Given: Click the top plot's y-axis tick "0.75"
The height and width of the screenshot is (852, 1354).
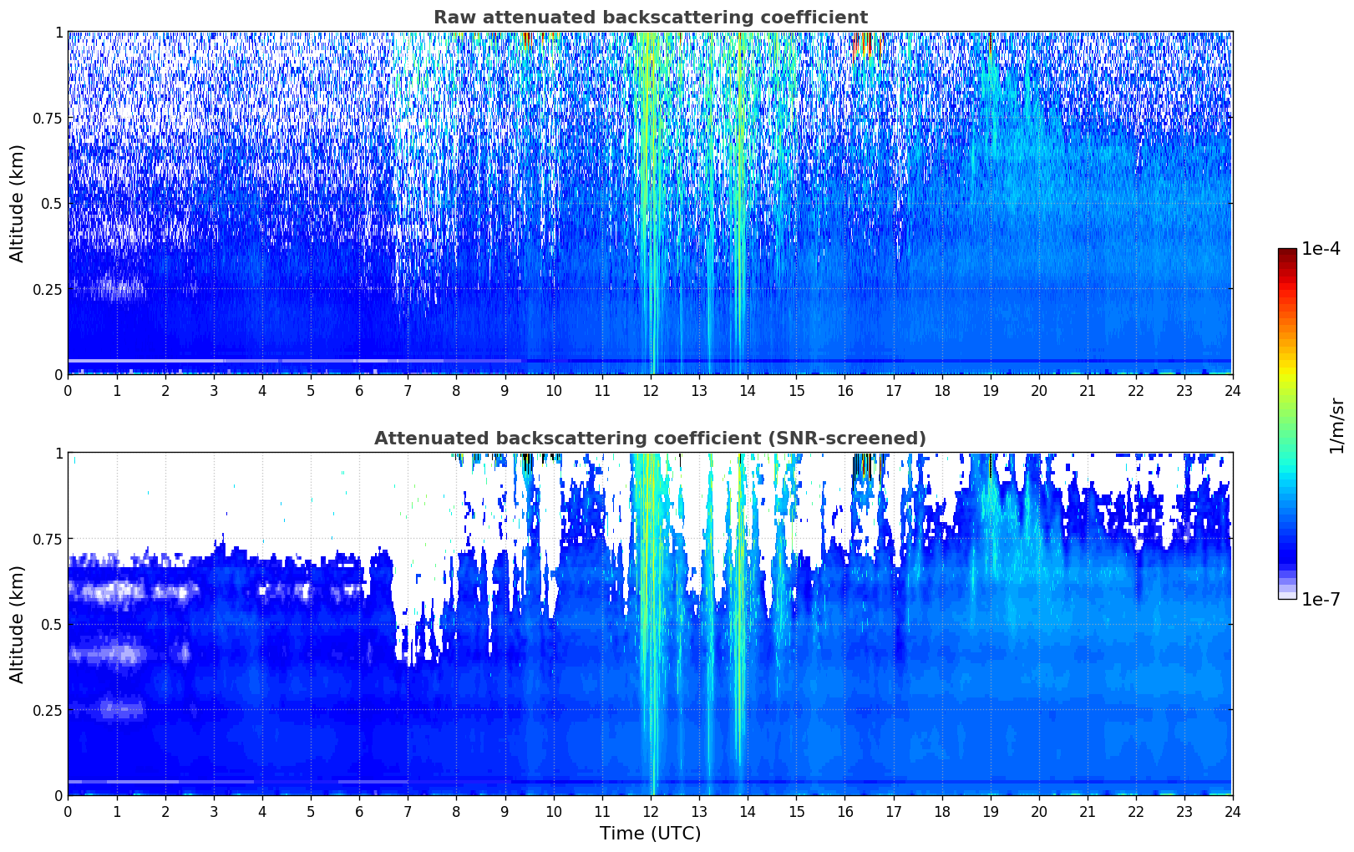Looking at the screenshot, I should (x=48, y=119).
